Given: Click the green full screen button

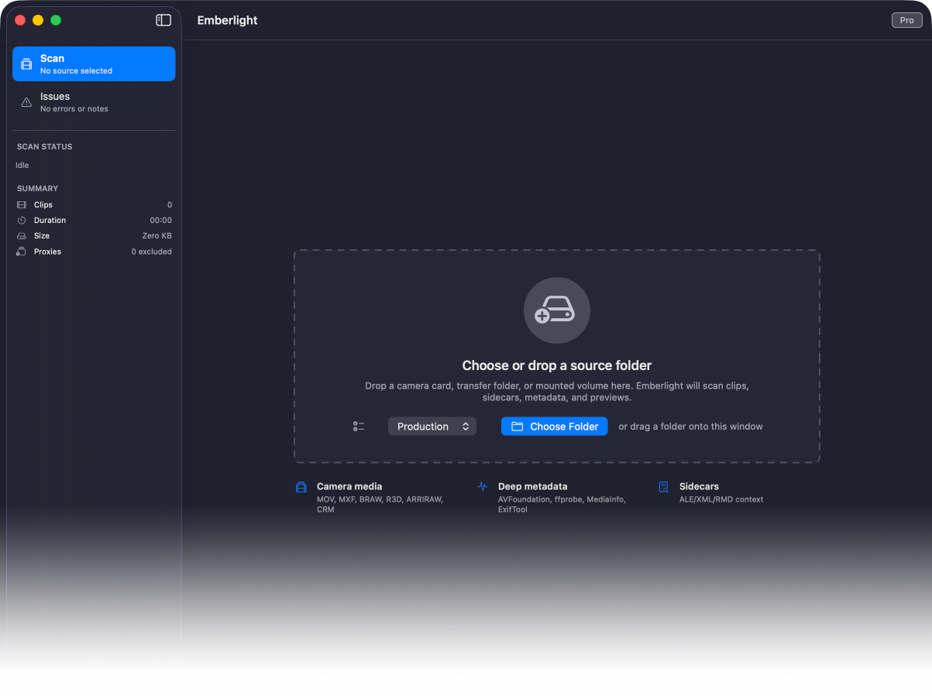Looking at the screenshot, I should [56, 20].
